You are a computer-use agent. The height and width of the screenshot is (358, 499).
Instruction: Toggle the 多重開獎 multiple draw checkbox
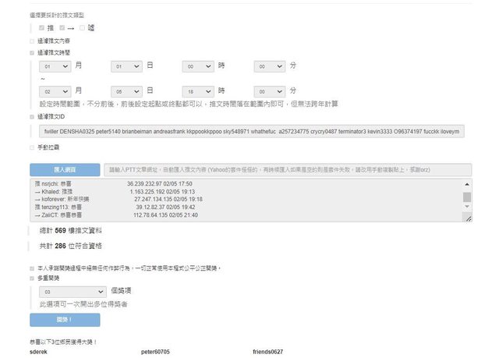click(32, 277)
